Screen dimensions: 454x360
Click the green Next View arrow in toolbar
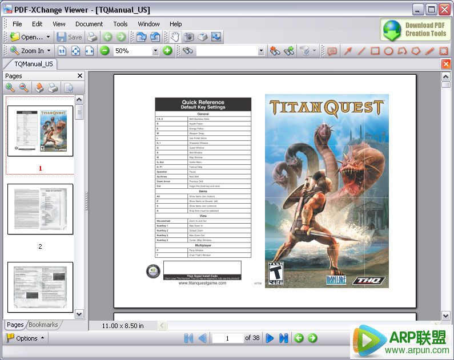click(x=121, y=37)
